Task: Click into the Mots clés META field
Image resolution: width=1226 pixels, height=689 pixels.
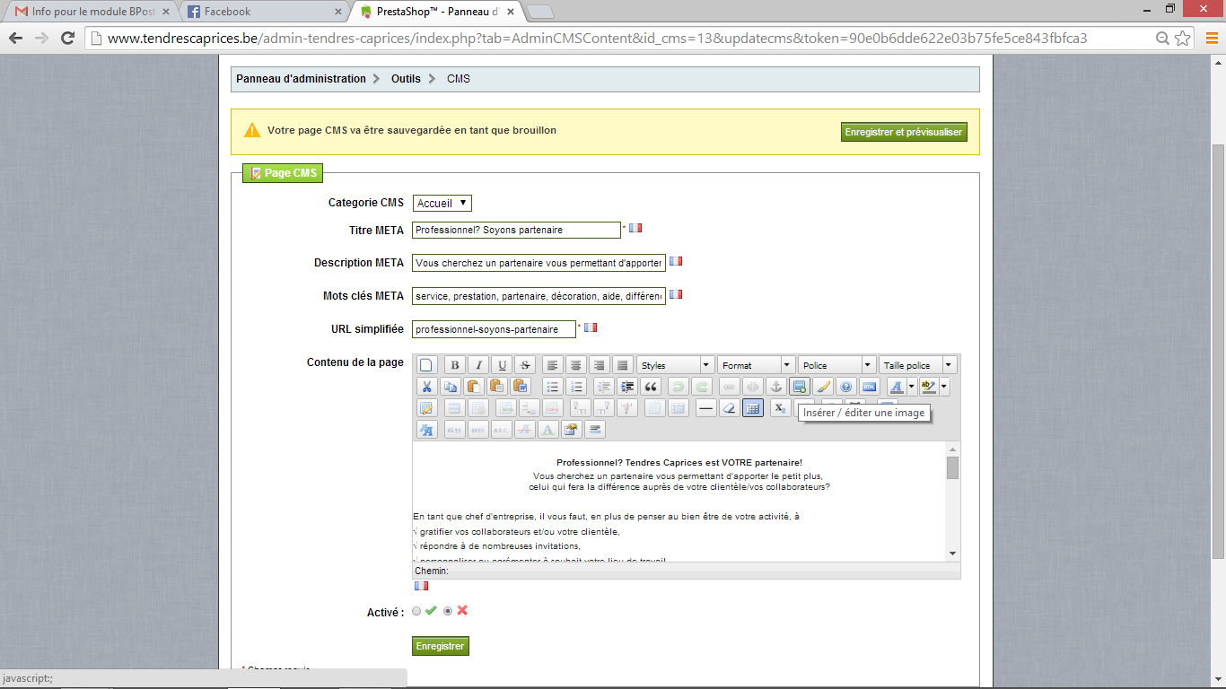Action: click(539, 296)
